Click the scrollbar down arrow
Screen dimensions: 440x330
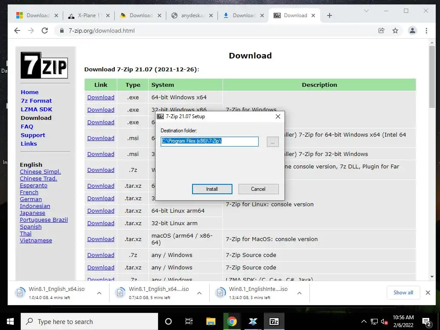click(432, 277)
